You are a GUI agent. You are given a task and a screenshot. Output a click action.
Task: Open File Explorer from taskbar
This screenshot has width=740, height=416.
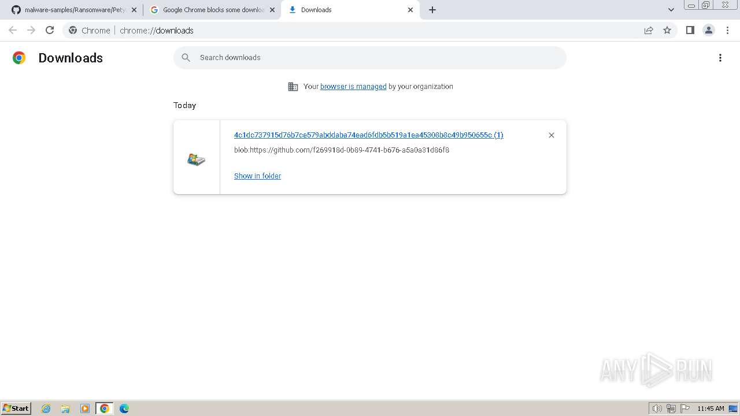pos(65,408)
